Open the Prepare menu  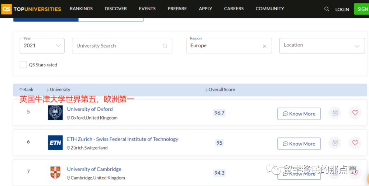click(177, 9)
